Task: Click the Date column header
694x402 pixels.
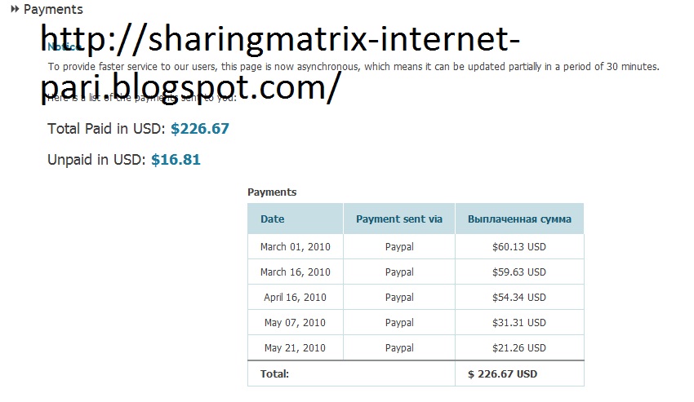Action: pyautogui.click(x=273, y=219)
